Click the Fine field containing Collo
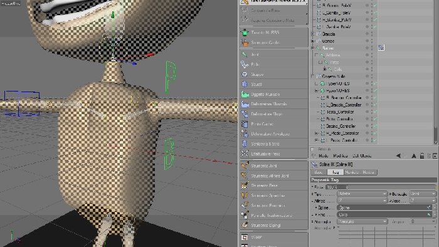This screenshot has width=439, height=247. 384,214
